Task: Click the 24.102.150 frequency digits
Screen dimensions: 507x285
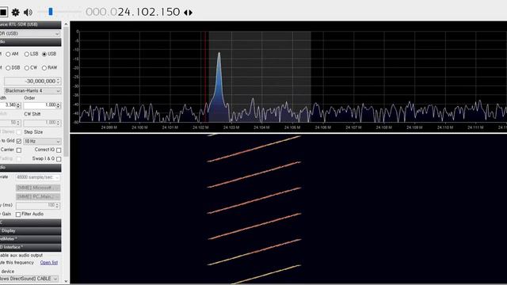Action: click(x=149, y=12)
